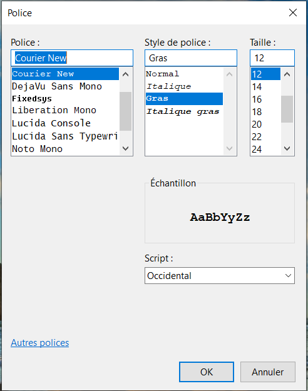Confirm font choice with OK
The image size is (308, 391).
pos(207,372)
